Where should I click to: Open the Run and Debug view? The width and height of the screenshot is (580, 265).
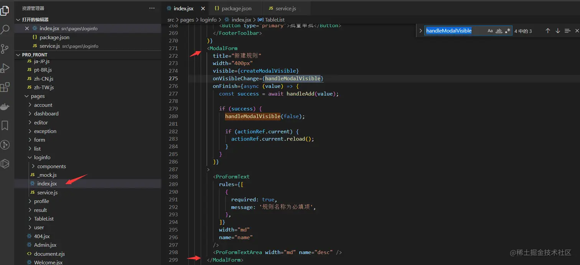pos(5,68)
